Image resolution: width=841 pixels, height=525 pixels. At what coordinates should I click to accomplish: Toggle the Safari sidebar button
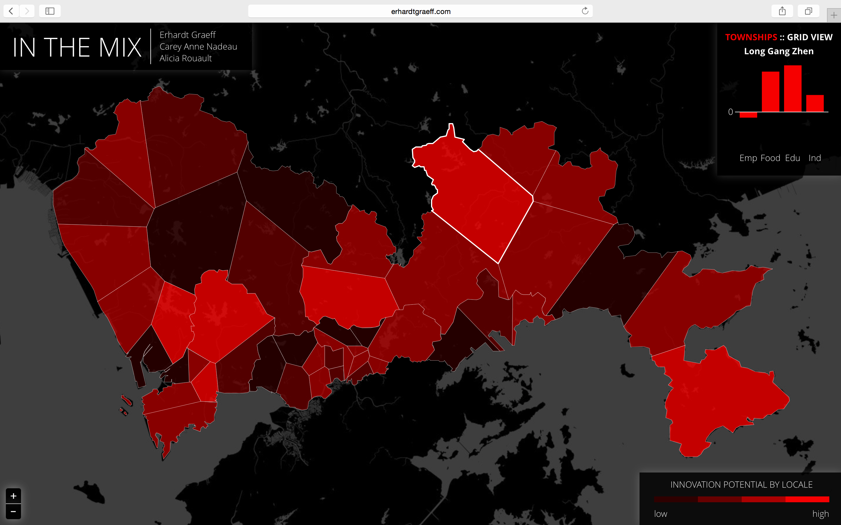pos(50,11)
